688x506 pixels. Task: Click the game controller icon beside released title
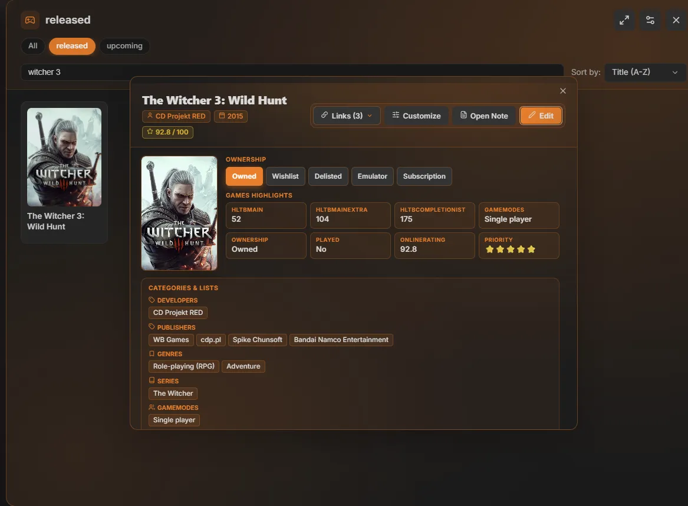30,20
